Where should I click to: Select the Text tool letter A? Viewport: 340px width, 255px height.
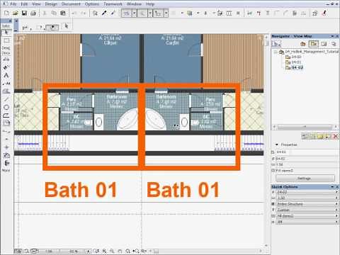(x=6, y=75)
